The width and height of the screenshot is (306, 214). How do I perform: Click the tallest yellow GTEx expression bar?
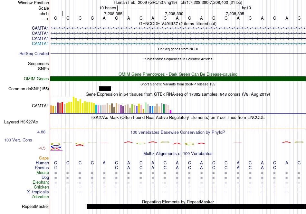click(73, 105)
